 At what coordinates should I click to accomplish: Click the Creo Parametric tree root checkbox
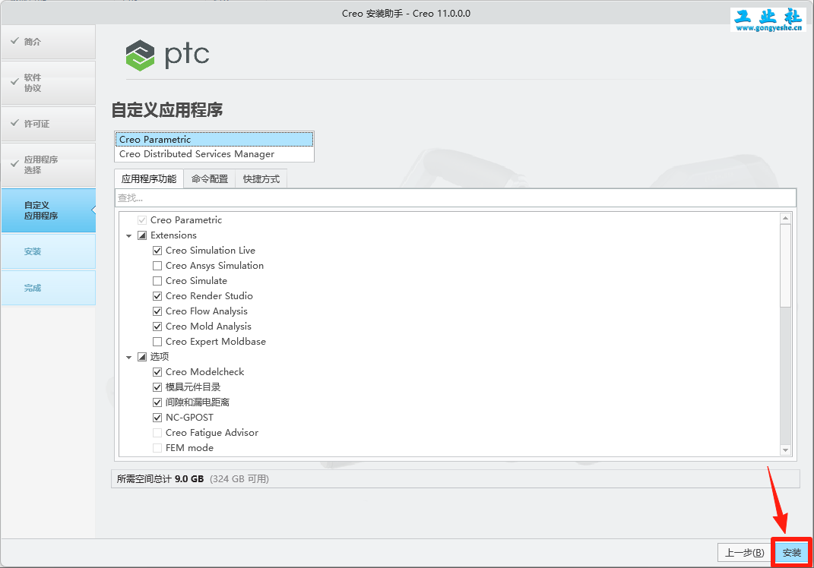(x=142, y=220)
